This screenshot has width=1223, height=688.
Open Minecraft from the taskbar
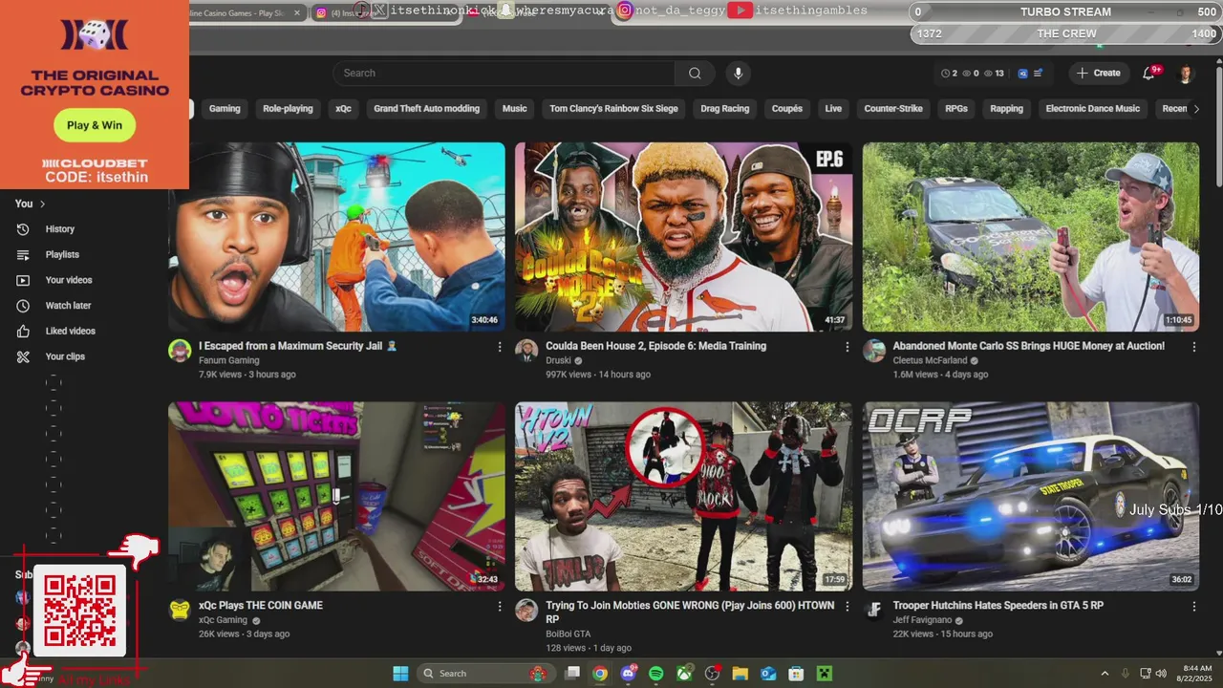pyautogui.click(x=824, y=674)
